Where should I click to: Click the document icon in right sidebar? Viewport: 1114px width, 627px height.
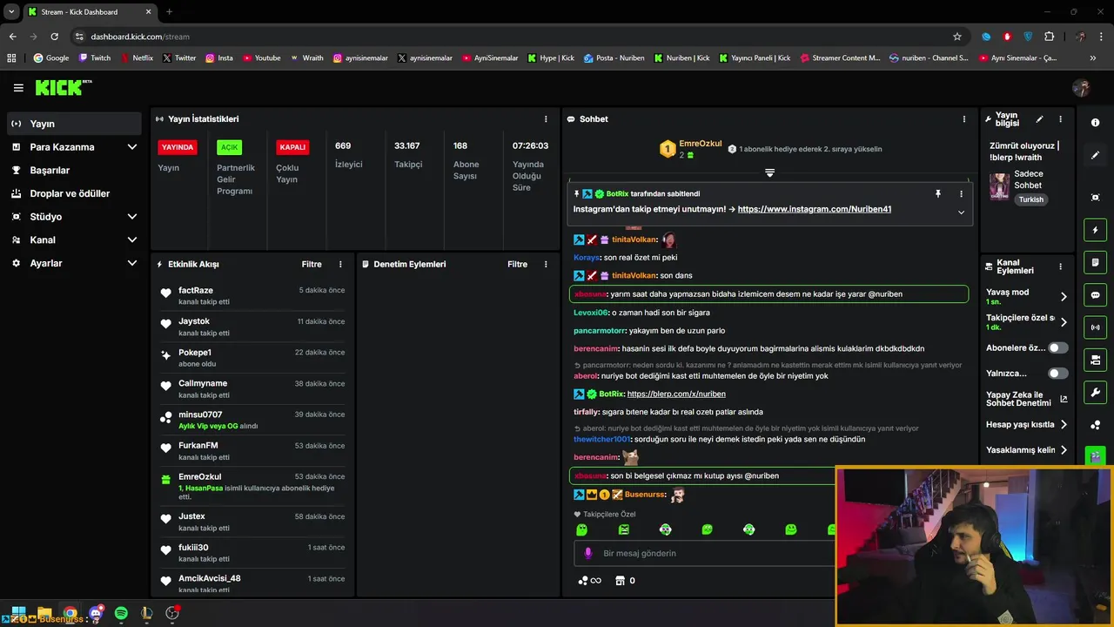tap(1095, 263)
